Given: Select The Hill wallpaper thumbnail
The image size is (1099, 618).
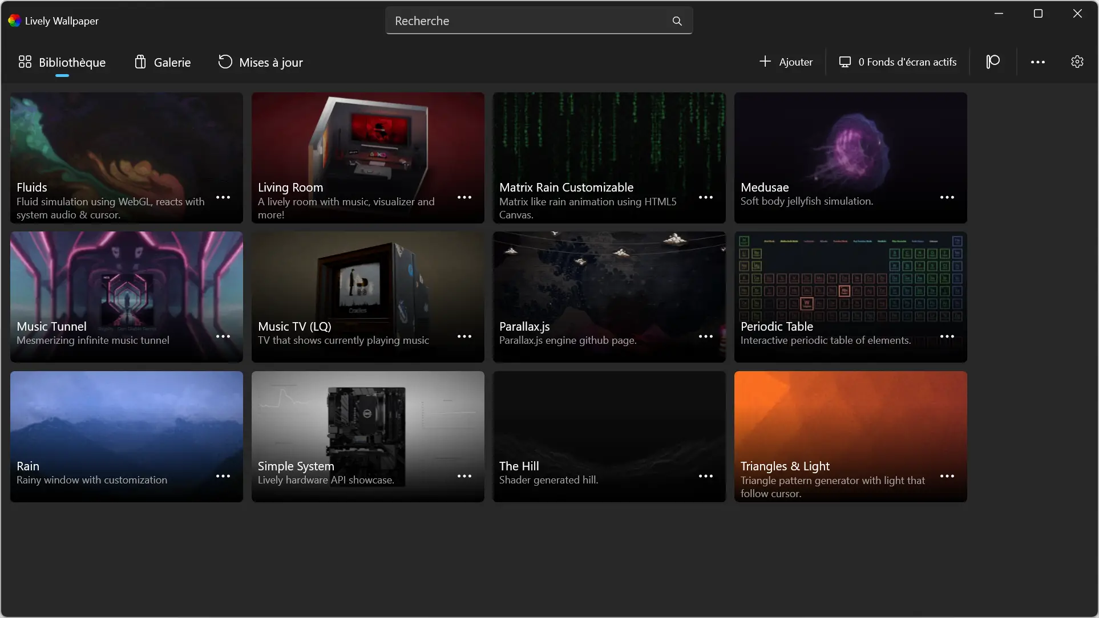Looking at the screenshot, I should (x=609, y=437).
